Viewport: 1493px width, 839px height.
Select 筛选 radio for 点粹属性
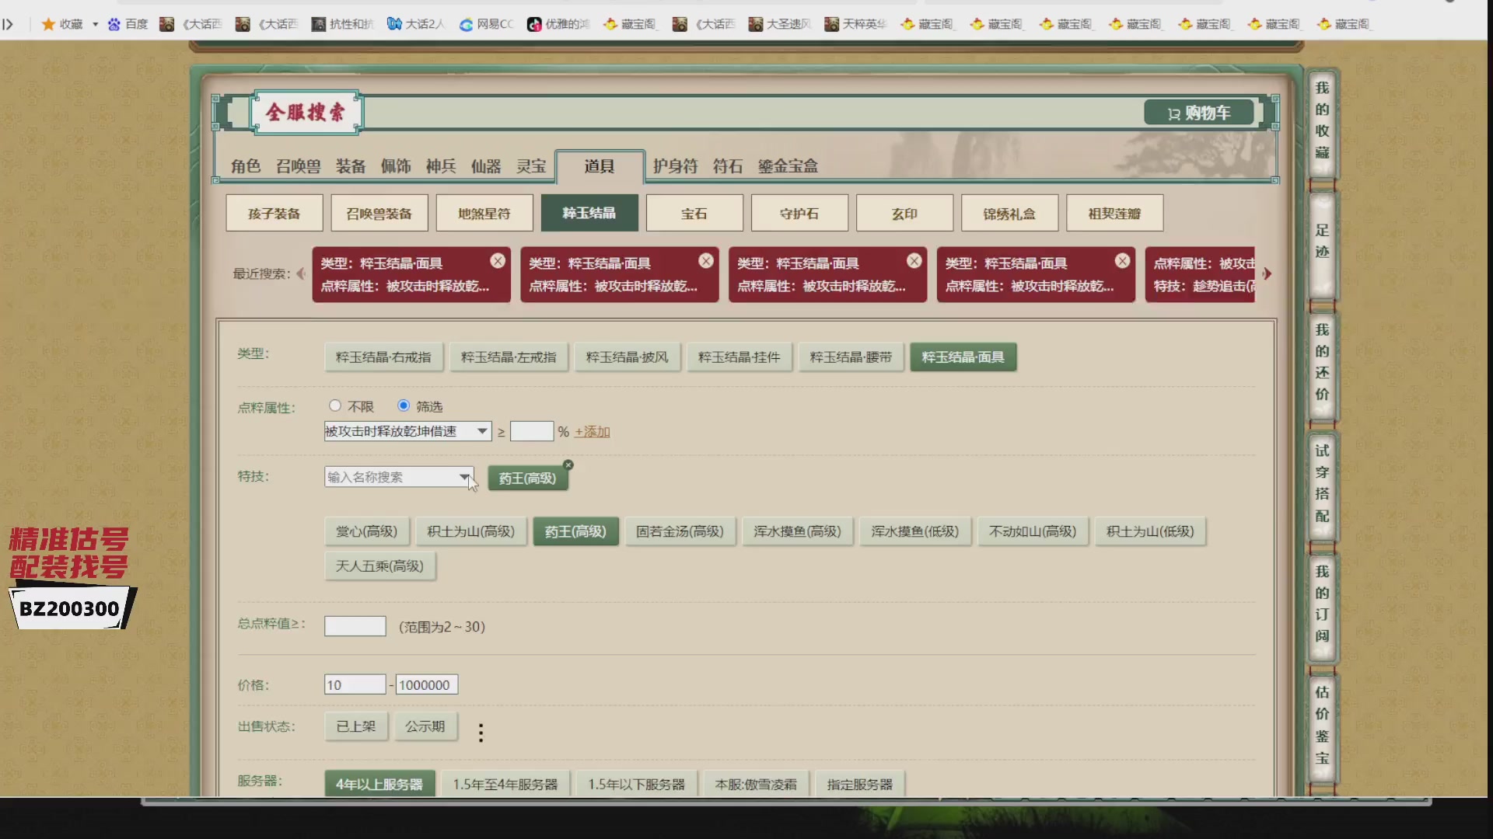tap(404, 406)
